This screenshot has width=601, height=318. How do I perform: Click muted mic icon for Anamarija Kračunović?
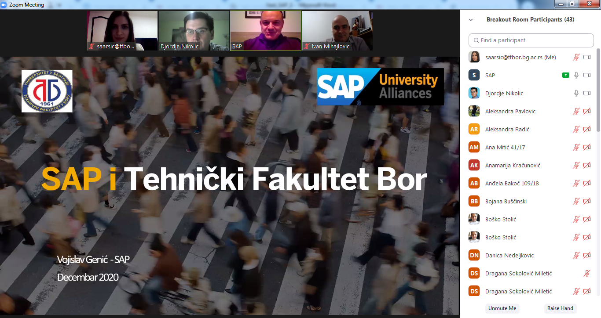[576, 165]
